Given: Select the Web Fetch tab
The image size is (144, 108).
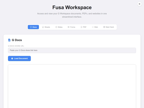Looking at the screenshot, I should click(109, 27).
